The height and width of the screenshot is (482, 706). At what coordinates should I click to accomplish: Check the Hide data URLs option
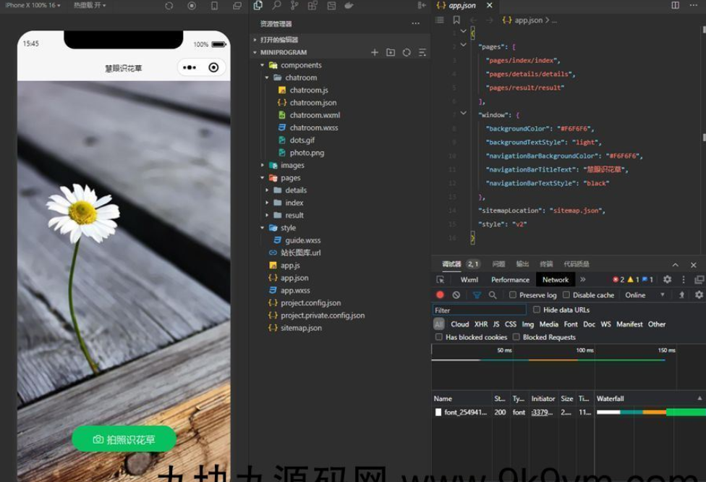coord(537,310)
